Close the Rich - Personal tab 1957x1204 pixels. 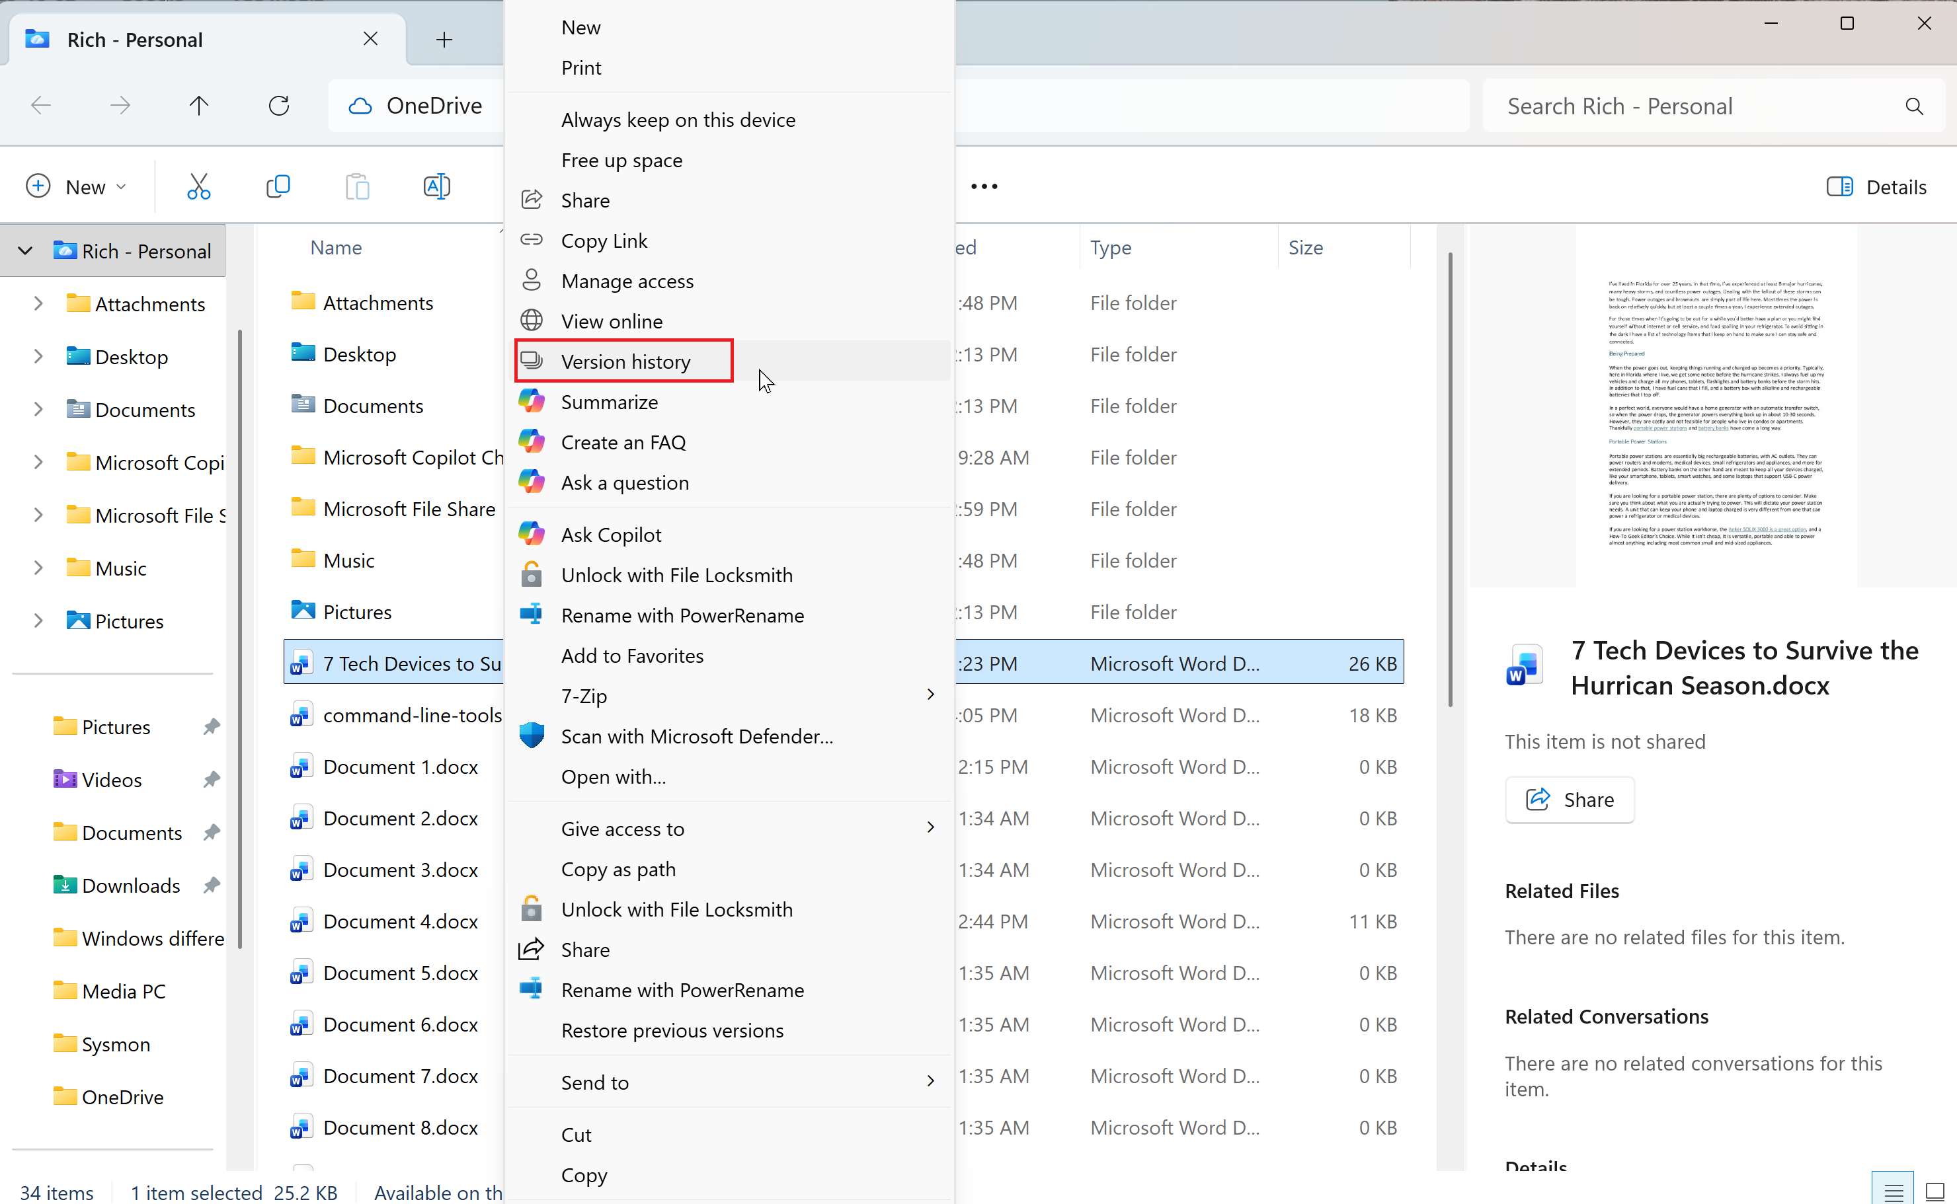(x=370, y=39)
